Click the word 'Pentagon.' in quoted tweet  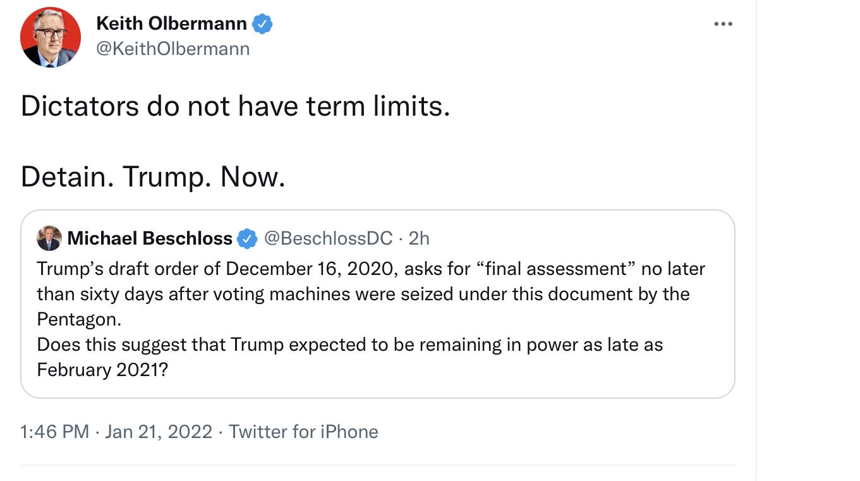click(x=78, y=319)
